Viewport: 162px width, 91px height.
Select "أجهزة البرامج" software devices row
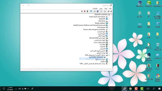[101, 32]
